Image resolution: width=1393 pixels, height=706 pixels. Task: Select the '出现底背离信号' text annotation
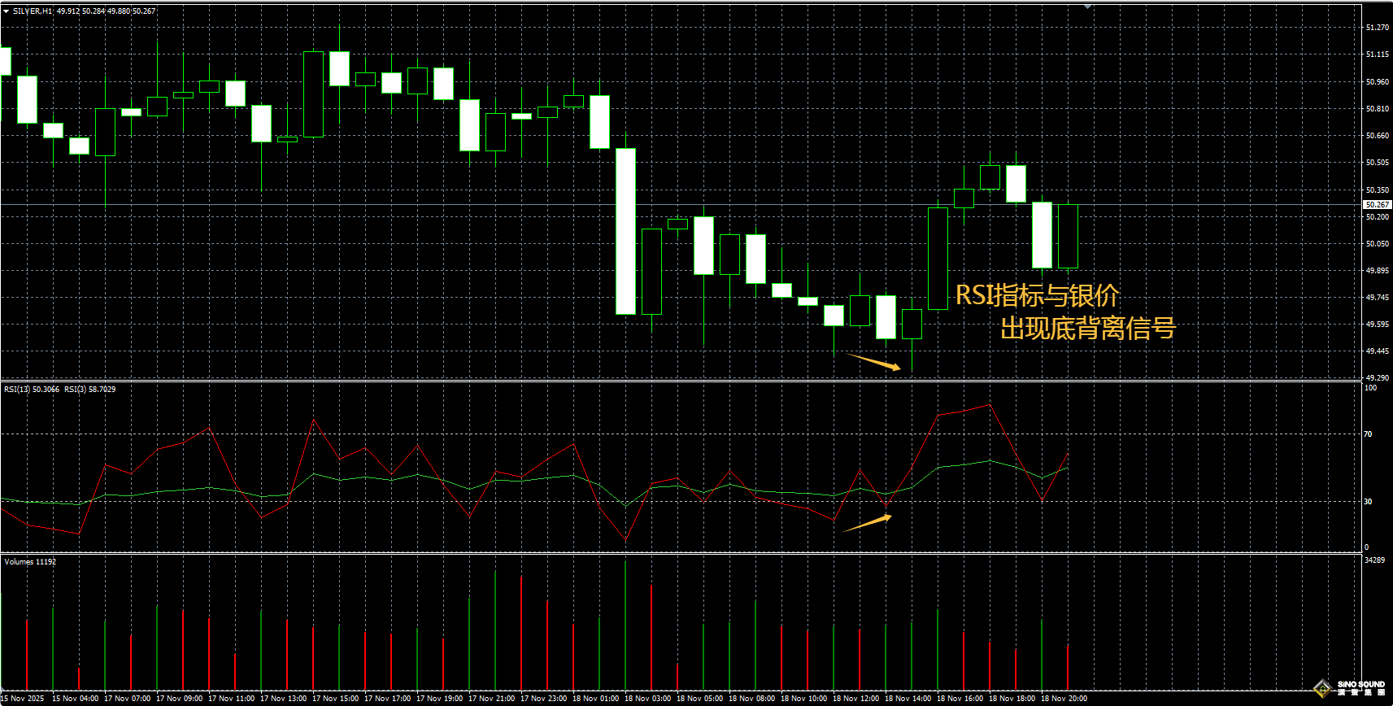[1087, 329]
